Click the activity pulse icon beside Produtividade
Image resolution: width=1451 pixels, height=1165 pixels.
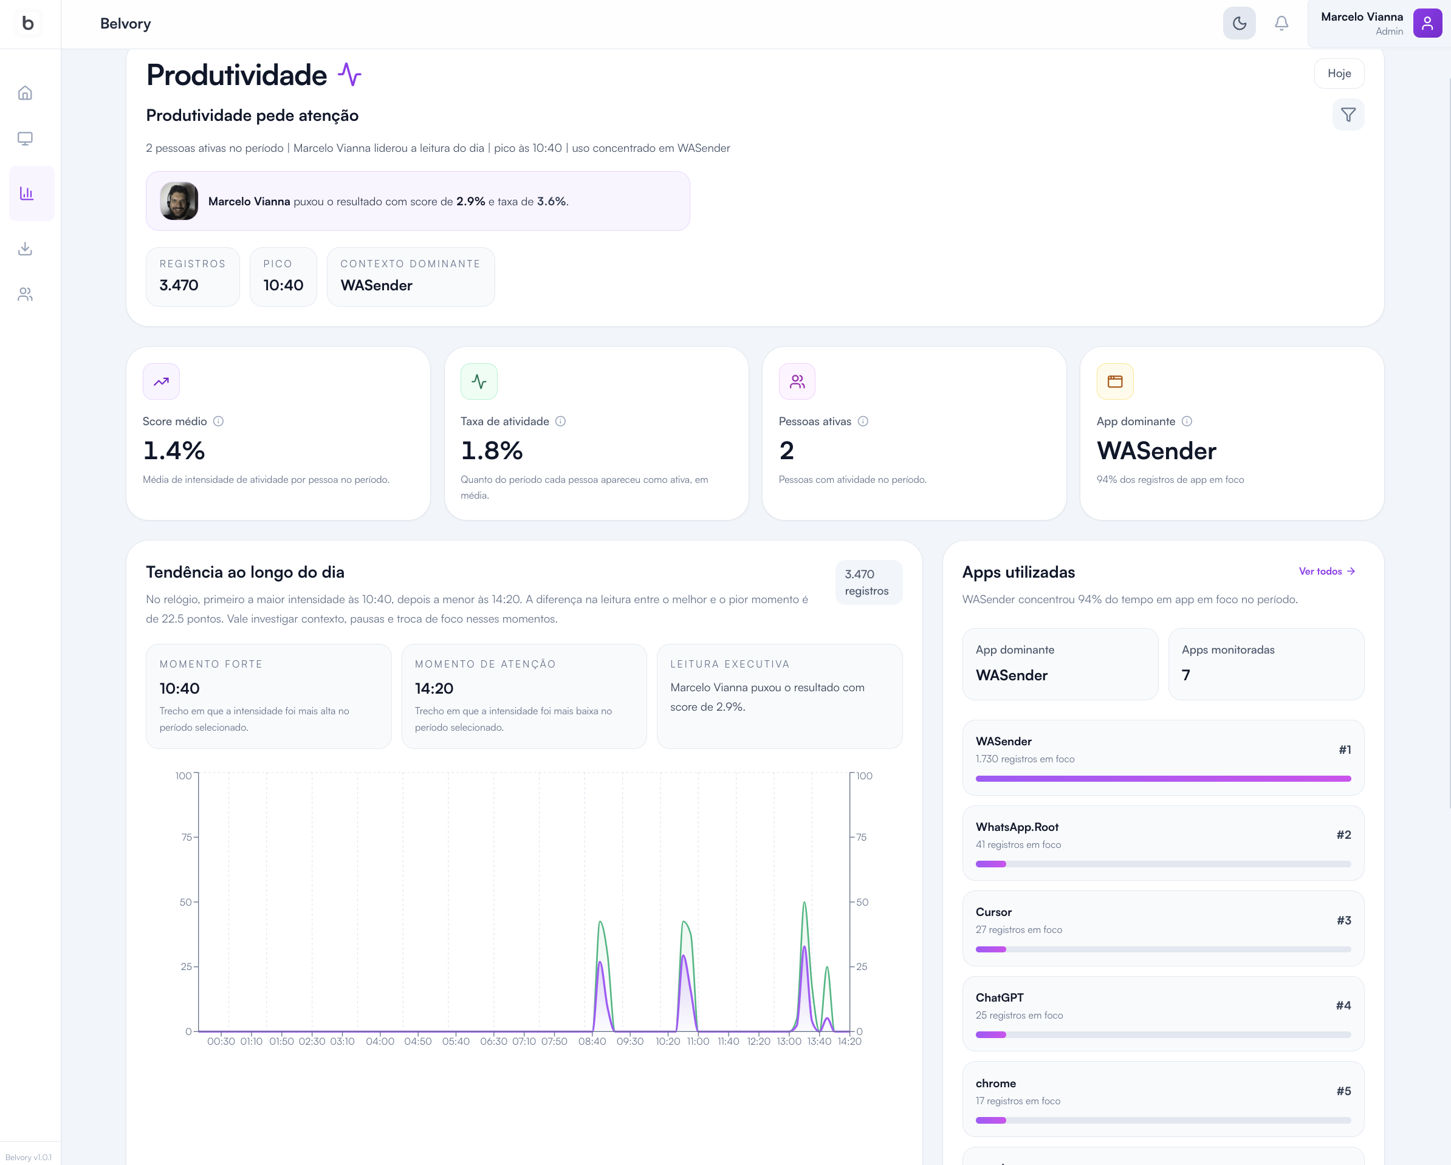(x=349, y=74)
